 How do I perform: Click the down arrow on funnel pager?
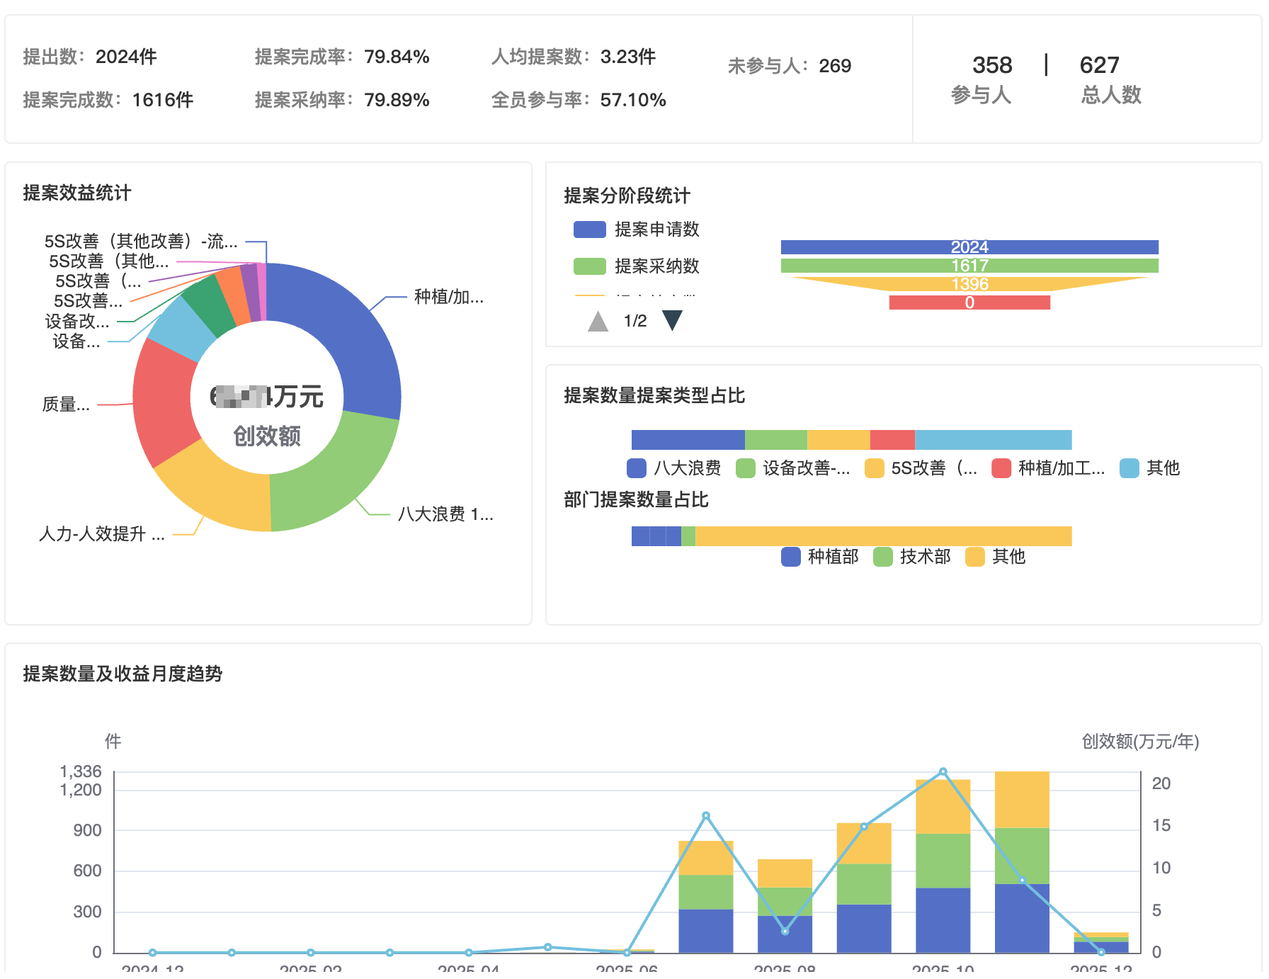[x=673, y=320]
